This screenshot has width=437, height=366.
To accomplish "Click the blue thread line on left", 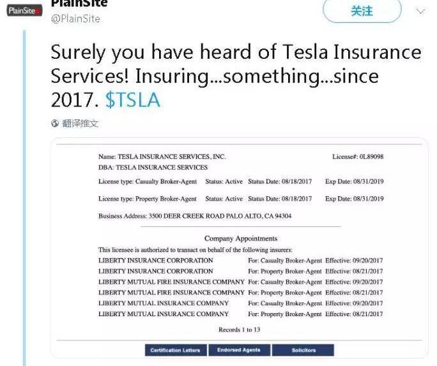I will tap(24, 198).
